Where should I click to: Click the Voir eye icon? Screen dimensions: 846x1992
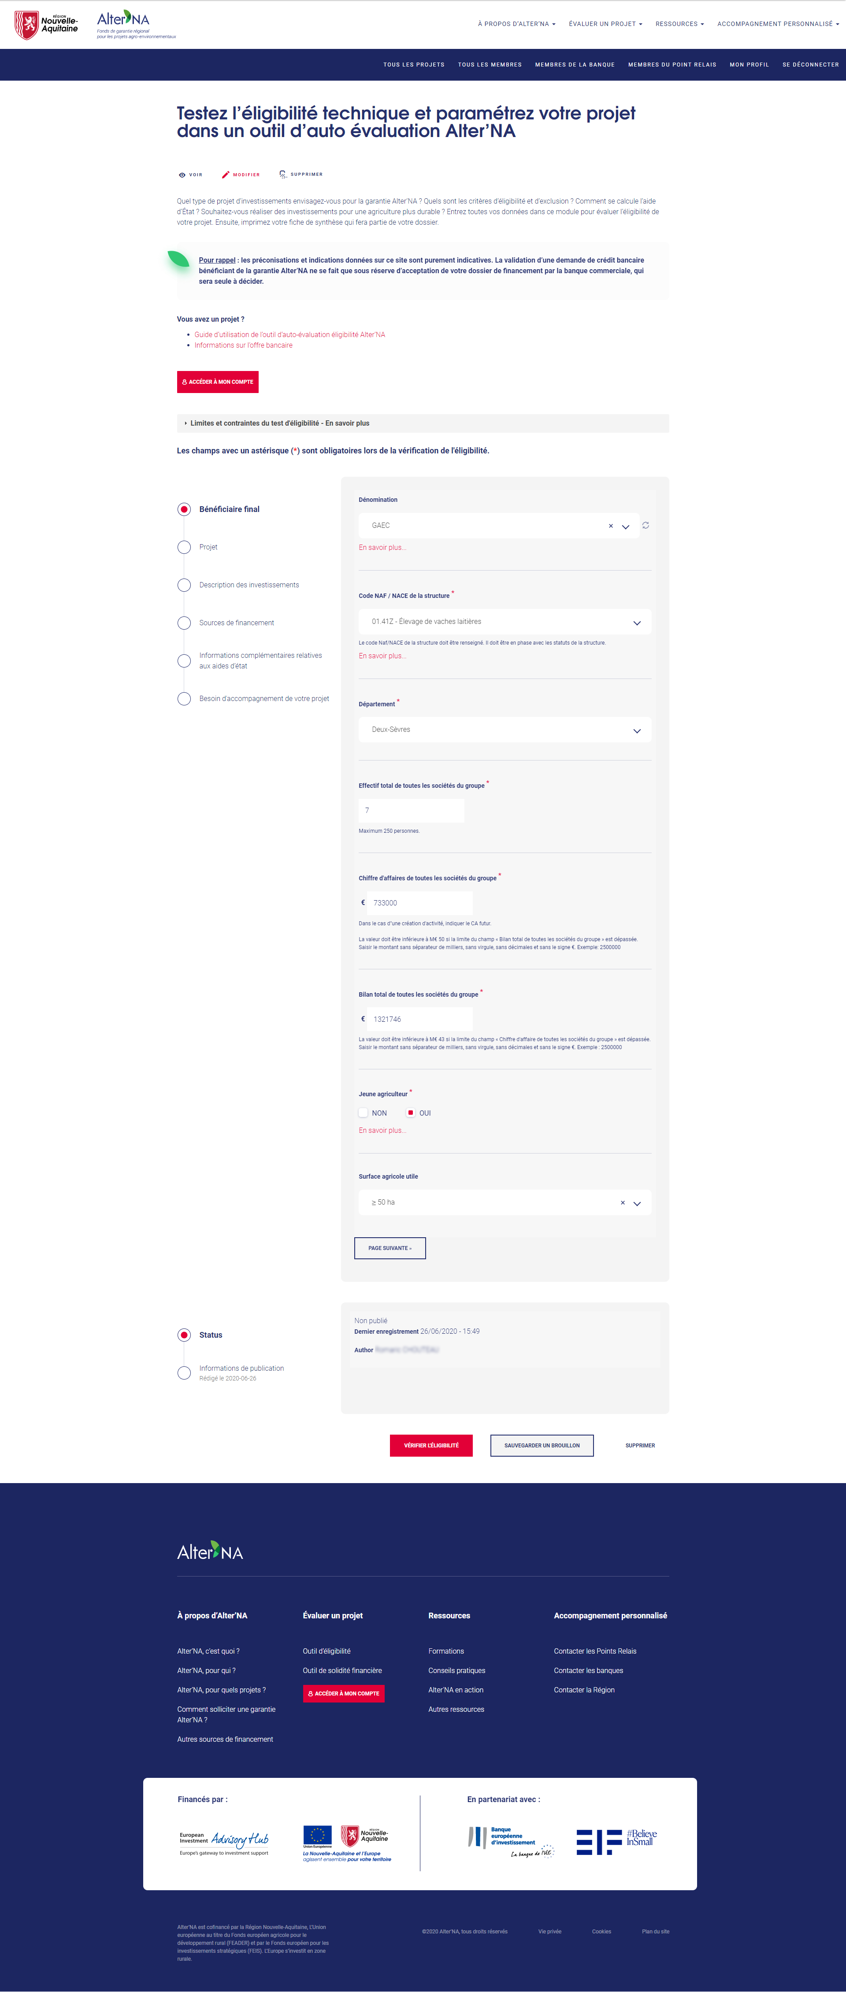click(x=182, y=175)
